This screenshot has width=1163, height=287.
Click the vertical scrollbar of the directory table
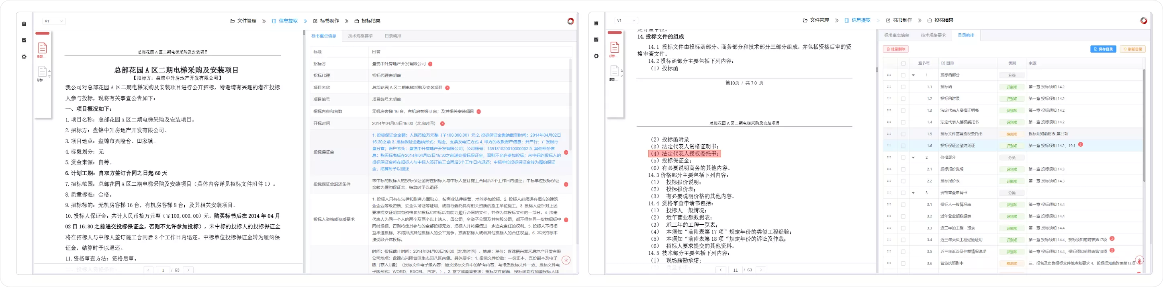tap(1144, 127)
